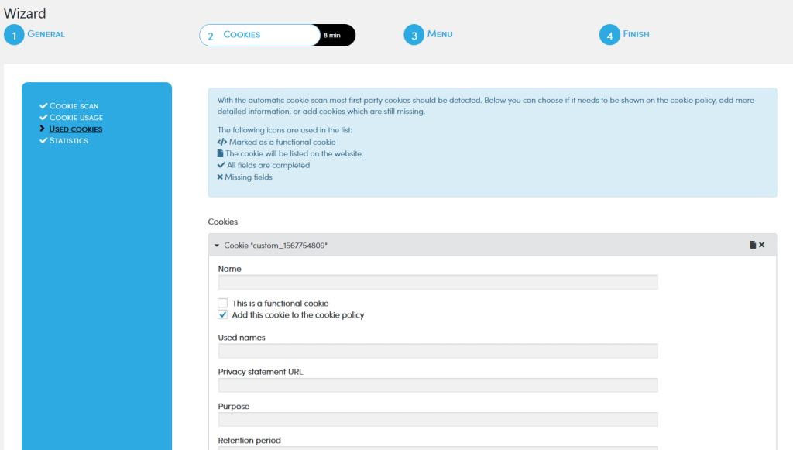
Task: Click checkmark icon beside Cookie usage
Action: 43,117
